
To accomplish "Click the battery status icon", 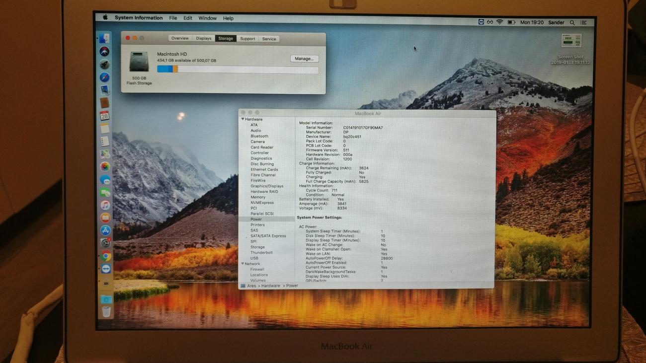I will pyautogui.click(x=511, y=22).
